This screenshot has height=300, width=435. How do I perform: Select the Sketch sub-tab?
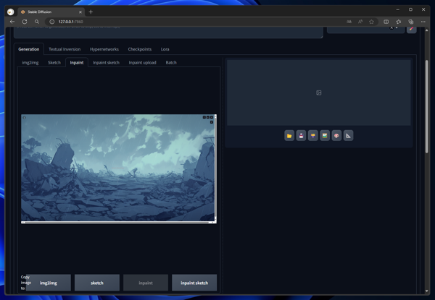point(54,62)
